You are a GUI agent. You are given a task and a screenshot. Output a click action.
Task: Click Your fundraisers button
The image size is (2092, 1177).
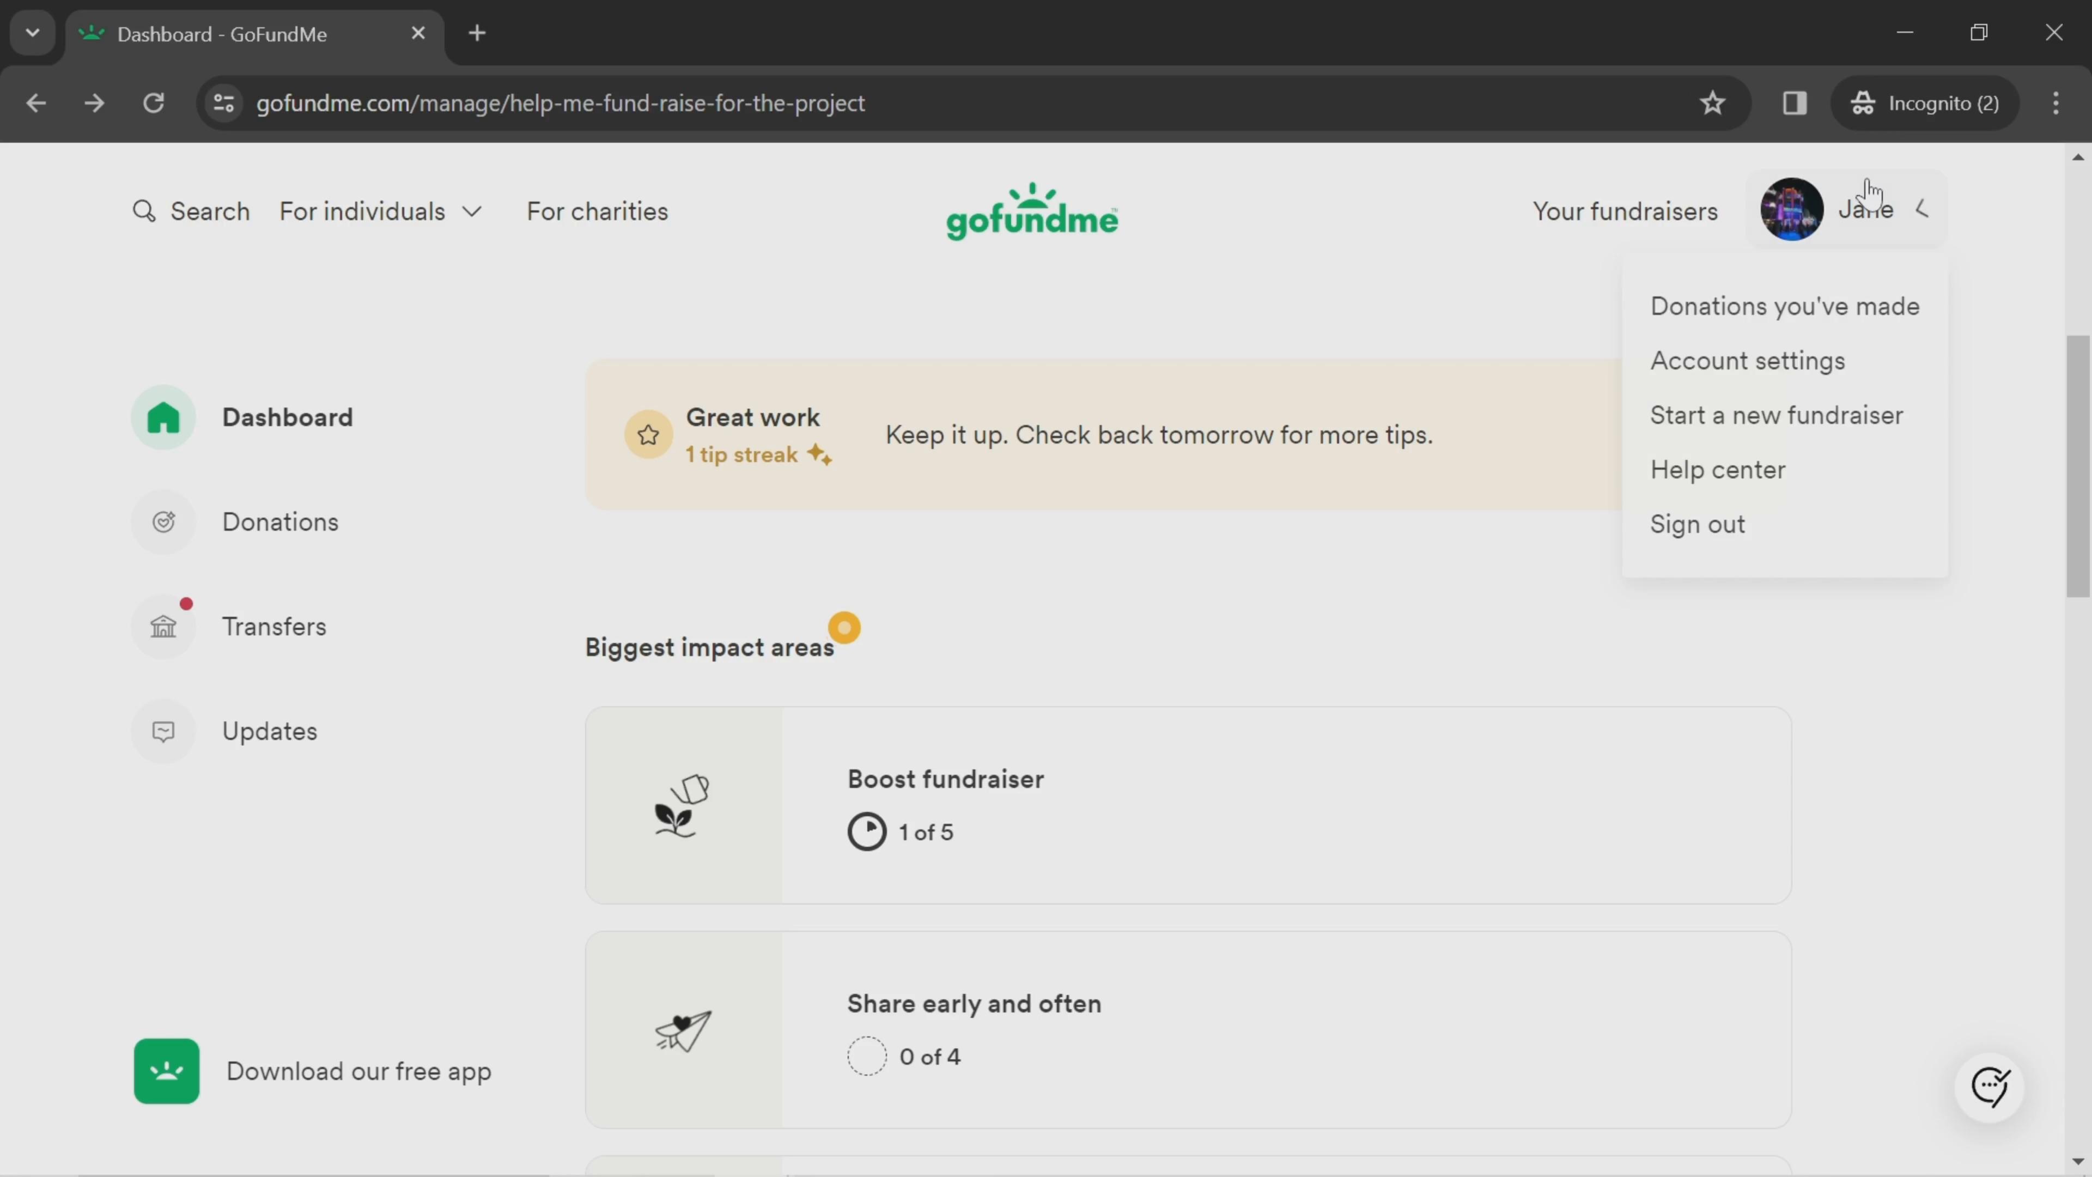click(1625, 211)
